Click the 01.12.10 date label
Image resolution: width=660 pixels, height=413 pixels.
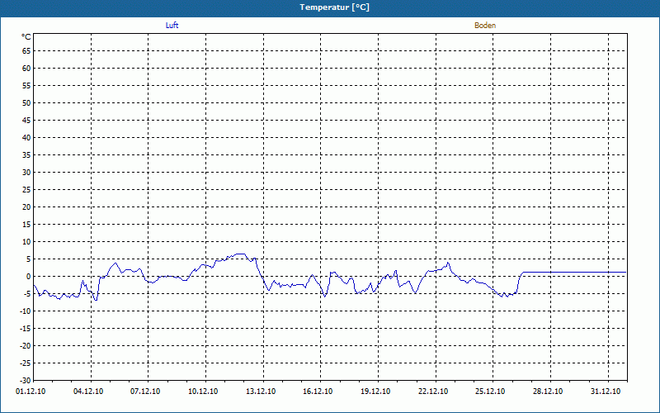(31, 392)
